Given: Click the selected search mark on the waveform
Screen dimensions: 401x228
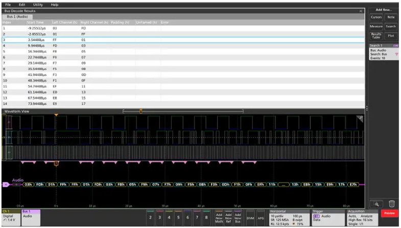Looking at the screenshot, I should 56,163.
